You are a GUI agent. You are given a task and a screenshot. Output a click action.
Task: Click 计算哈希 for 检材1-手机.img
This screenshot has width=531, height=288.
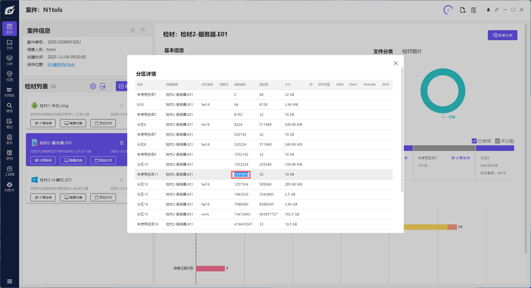[x=43, y=123]
